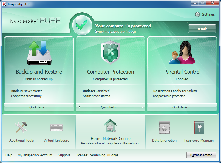Close the Kaspersky PURE window

coord(213,3)
